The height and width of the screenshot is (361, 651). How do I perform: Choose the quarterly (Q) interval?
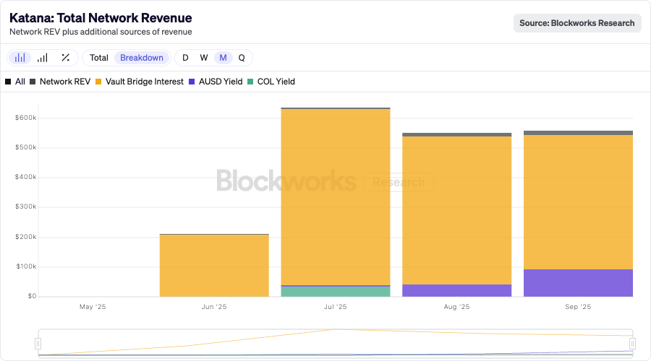[242, 58]
